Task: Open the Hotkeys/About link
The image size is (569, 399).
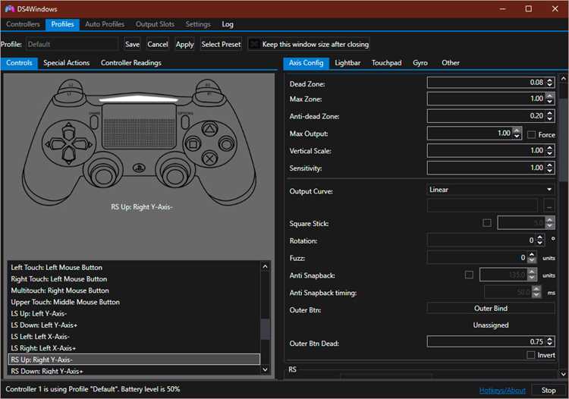Action: pos(502,391)
